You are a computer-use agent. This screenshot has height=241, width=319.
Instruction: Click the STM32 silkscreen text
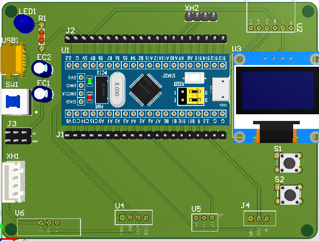[x=168, y=75]
